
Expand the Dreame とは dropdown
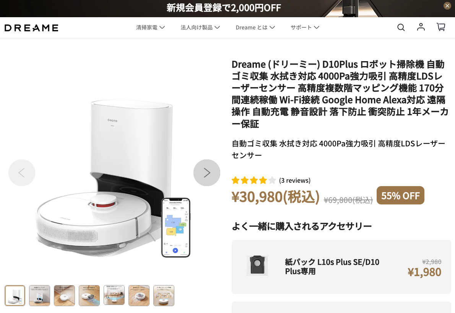click(255, 27)
